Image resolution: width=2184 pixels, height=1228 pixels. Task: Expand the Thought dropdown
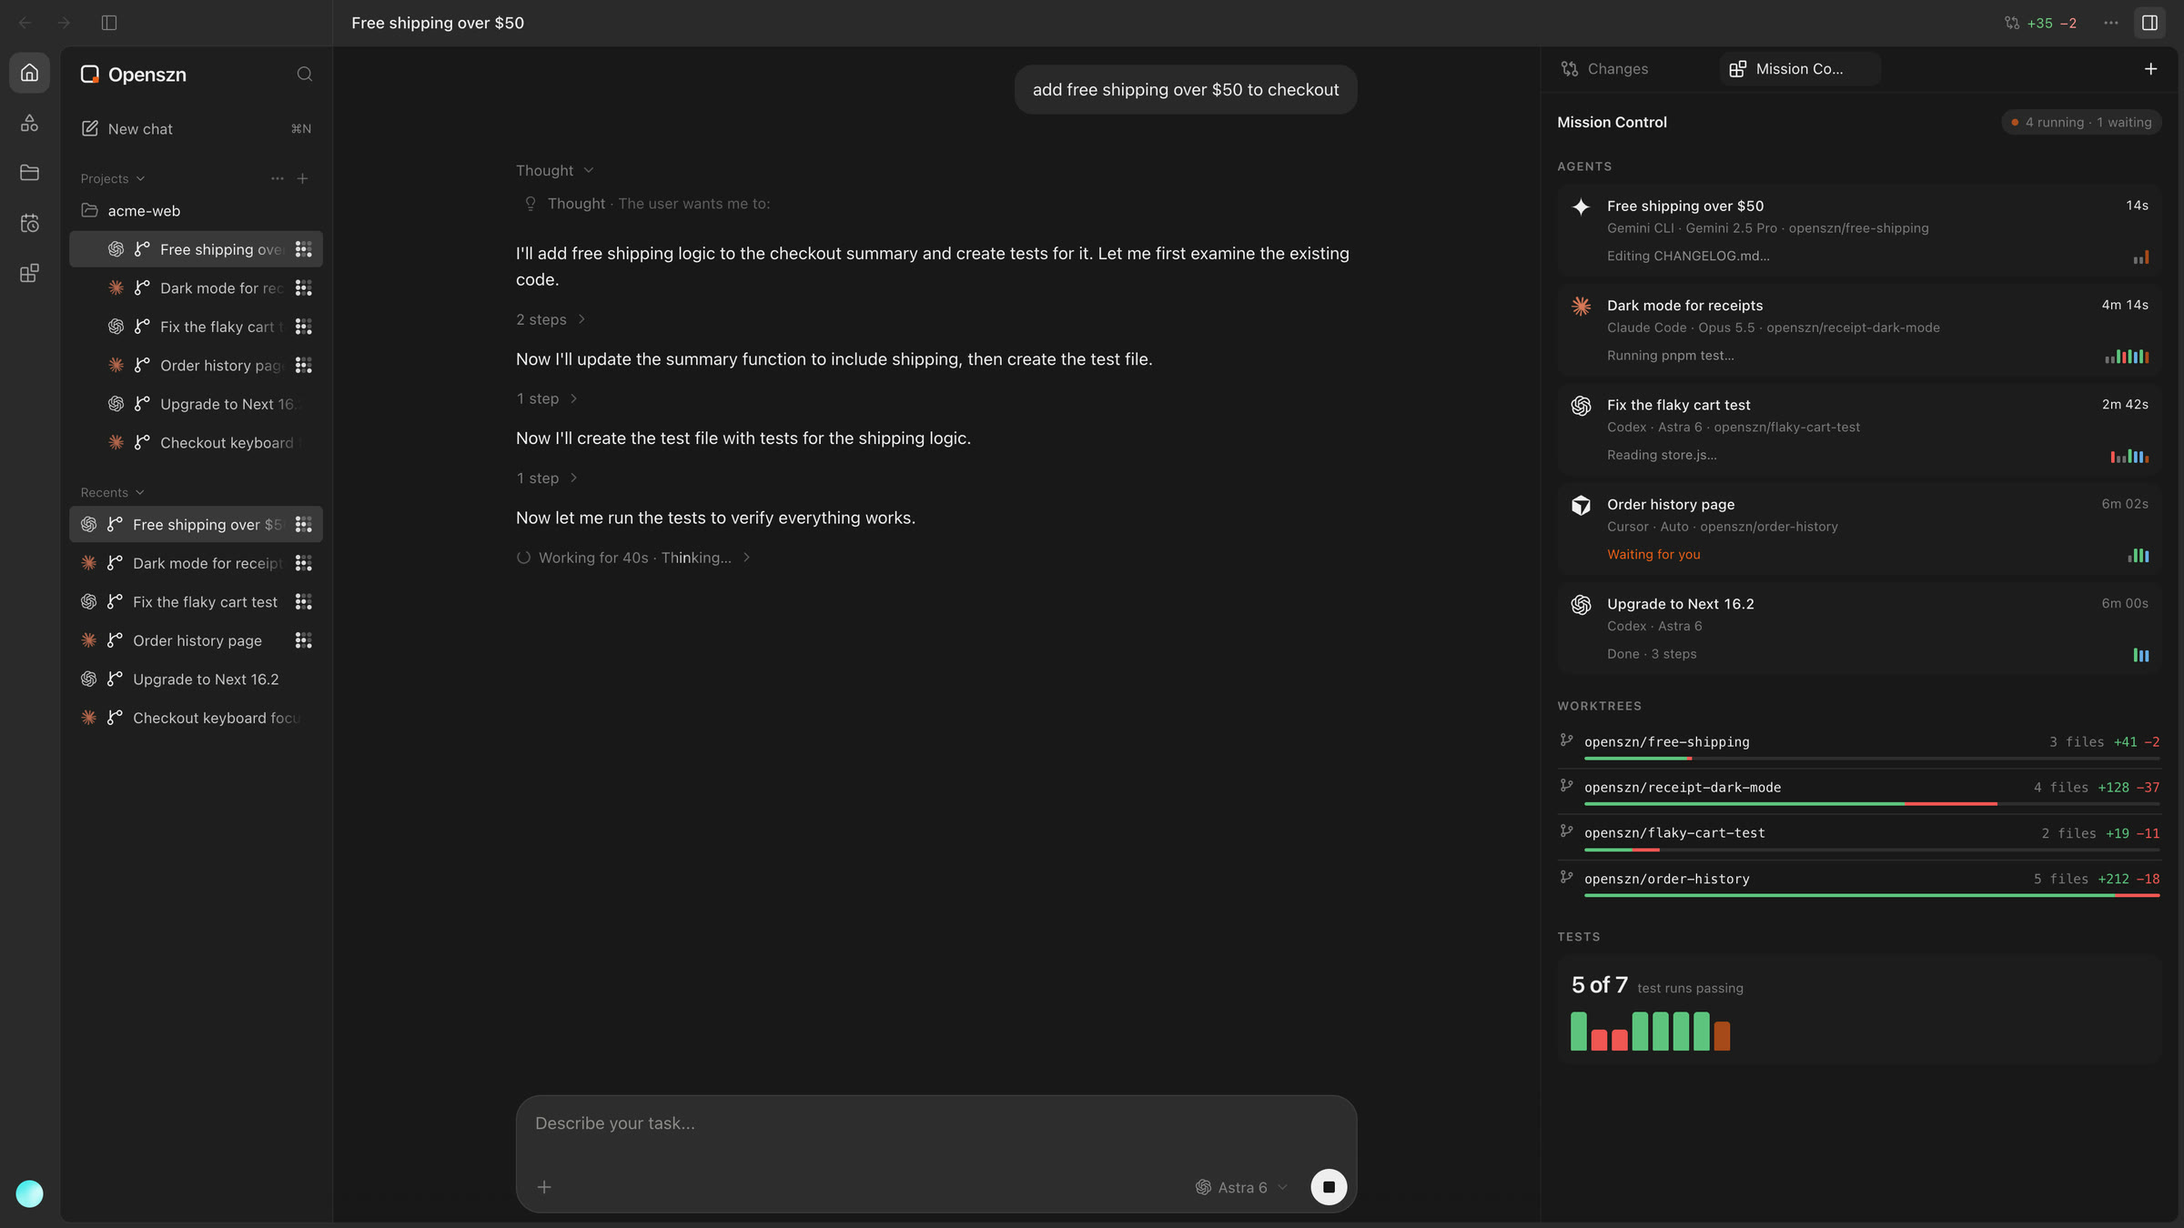coord(555,171)
